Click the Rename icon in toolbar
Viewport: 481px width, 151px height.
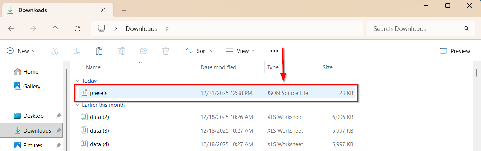(x=121, y=51)
